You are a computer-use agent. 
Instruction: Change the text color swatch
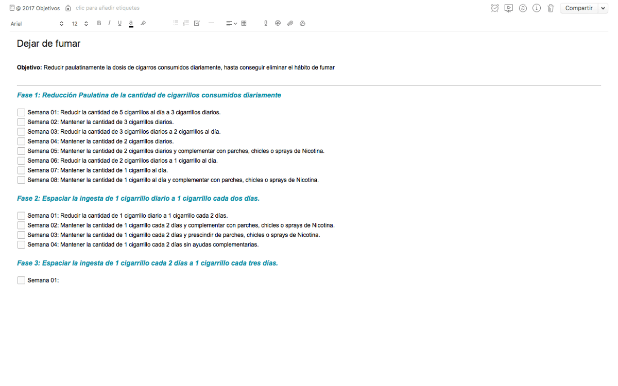[131, 23]
